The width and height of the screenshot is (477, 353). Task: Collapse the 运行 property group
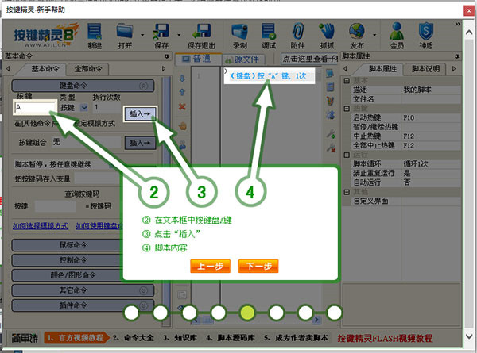click(347, 155)
